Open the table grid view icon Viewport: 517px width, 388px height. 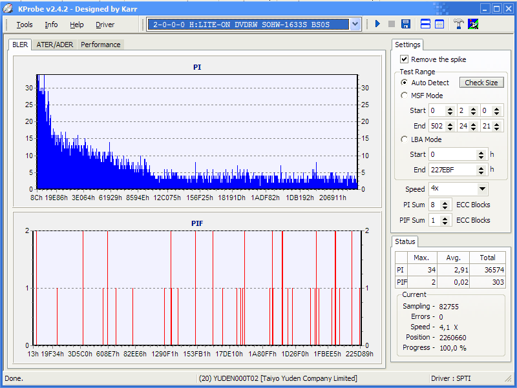(x=439, y=25)
